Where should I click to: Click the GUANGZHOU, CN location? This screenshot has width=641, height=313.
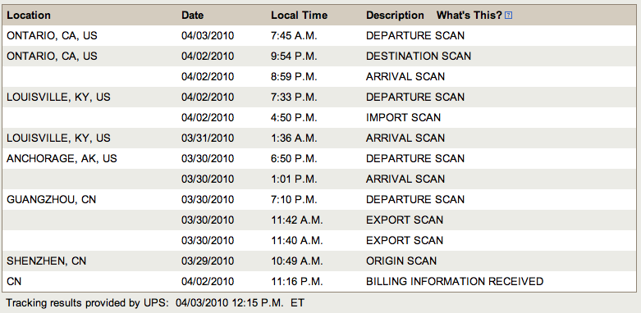(x=52, y=200)
